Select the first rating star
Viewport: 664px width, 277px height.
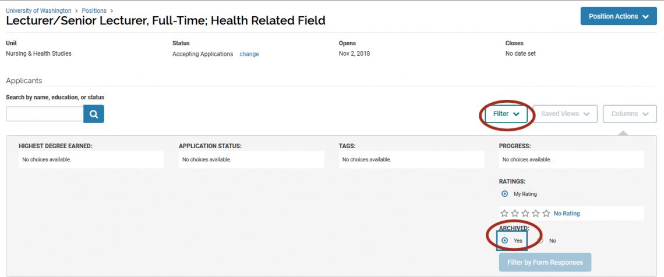tap(504, 214)
